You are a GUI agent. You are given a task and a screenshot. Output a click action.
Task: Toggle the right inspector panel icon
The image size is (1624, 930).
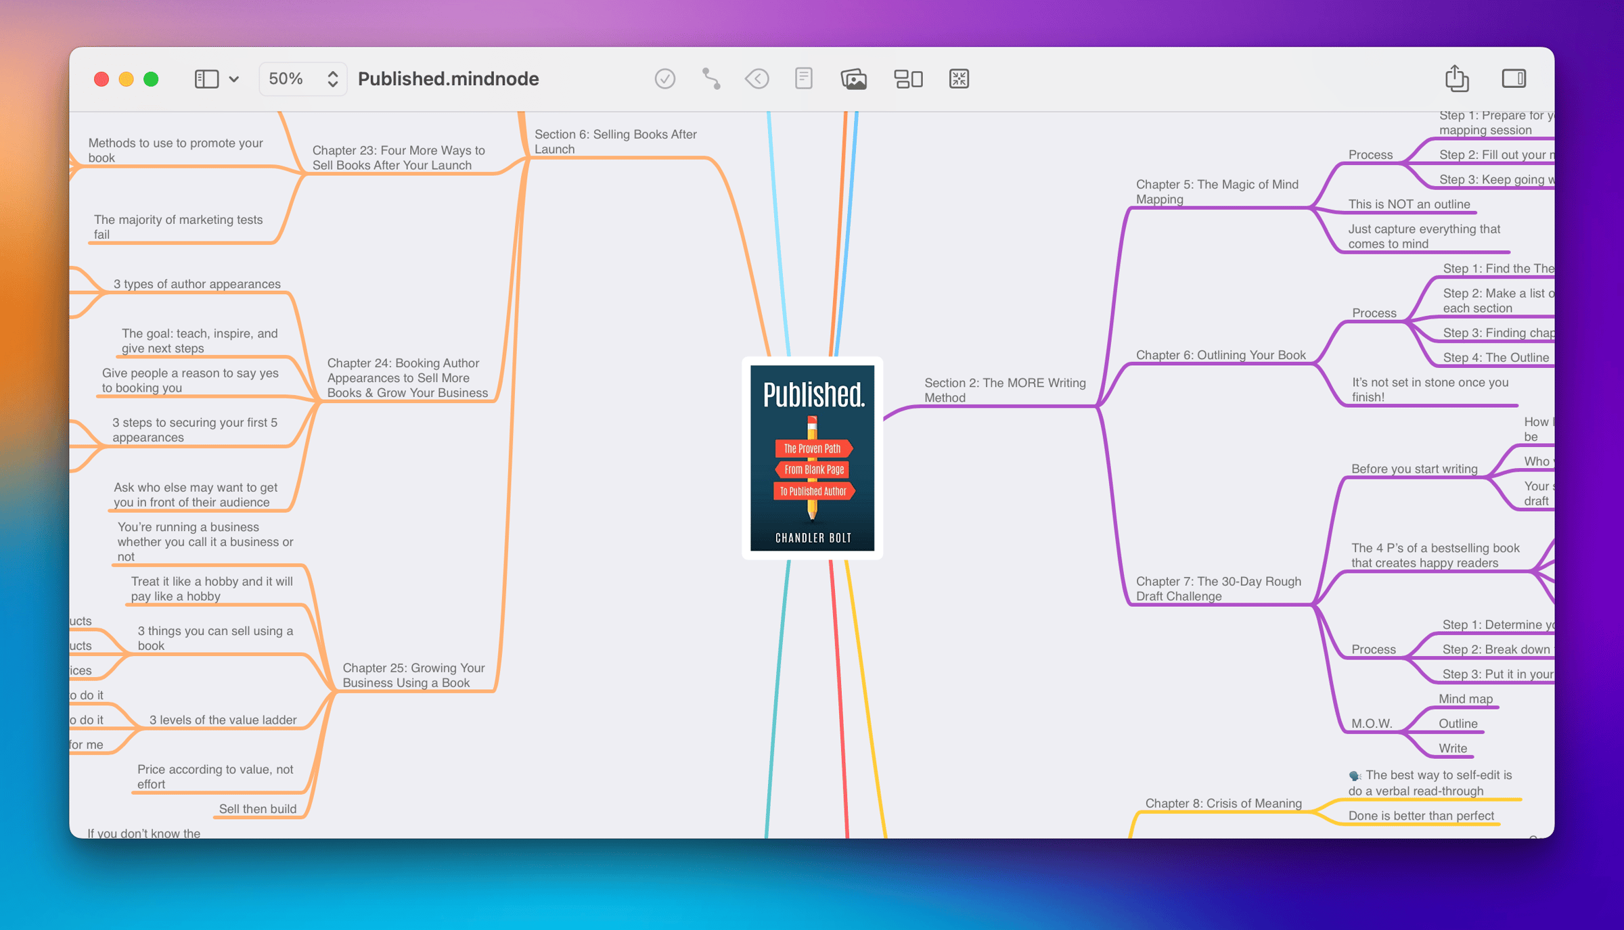tap(1514, 78)
